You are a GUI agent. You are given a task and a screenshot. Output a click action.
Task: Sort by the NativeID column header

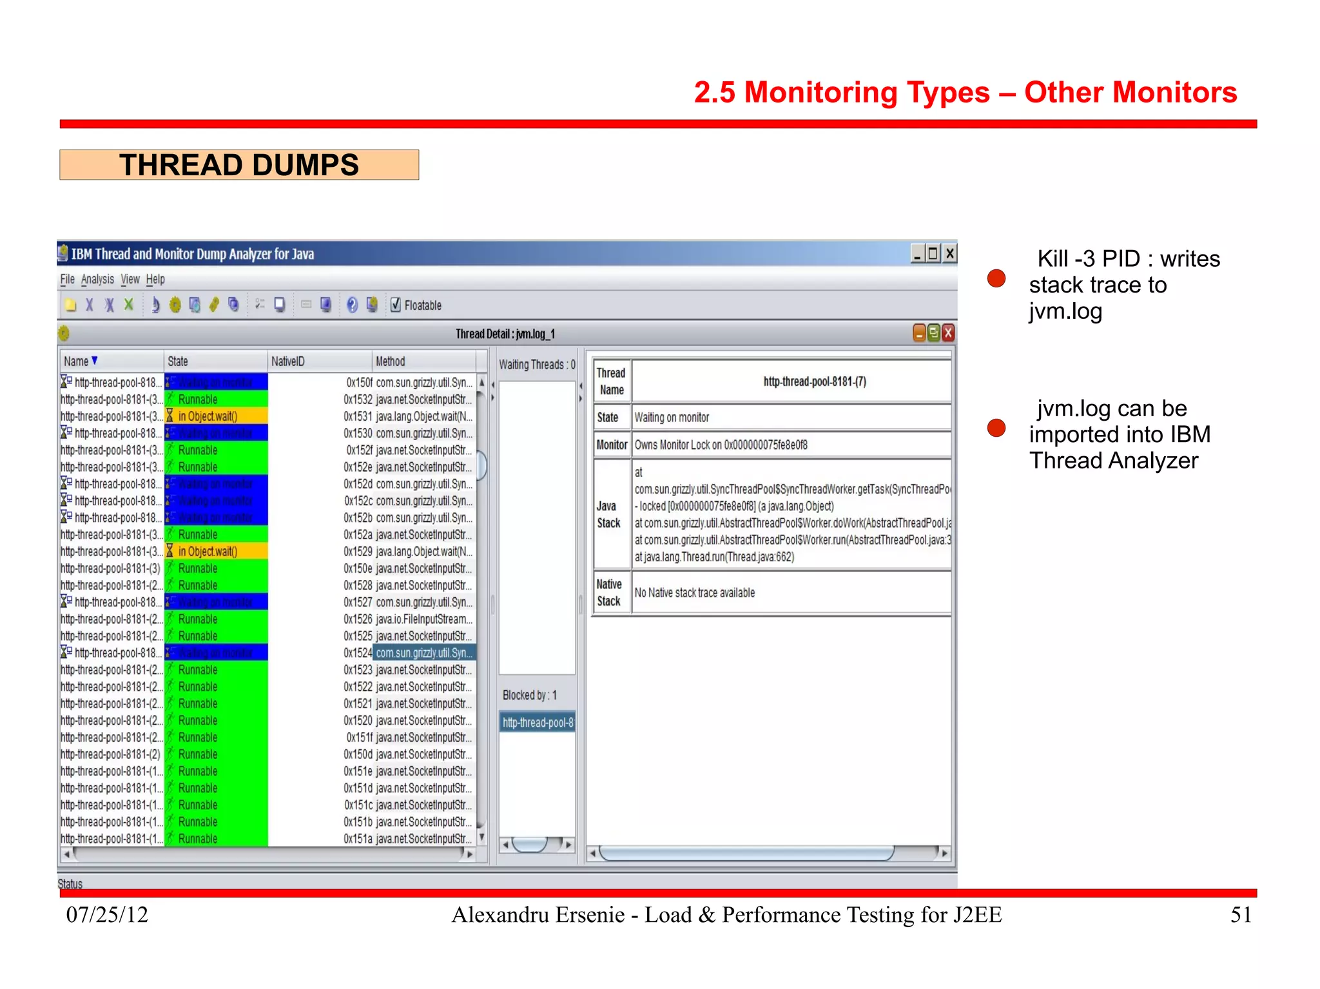pyautogui.click(x=319, y=361)
